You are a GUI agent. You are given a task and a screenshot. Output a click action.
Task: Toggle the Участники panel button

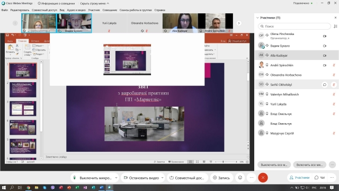pos(299,178)
